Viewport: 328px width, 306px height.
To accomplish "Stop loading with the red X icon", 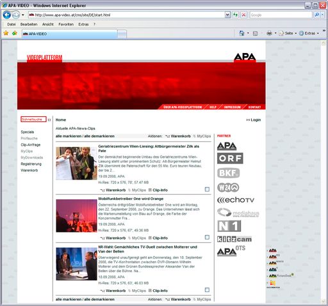I will [x=243, y=15].
